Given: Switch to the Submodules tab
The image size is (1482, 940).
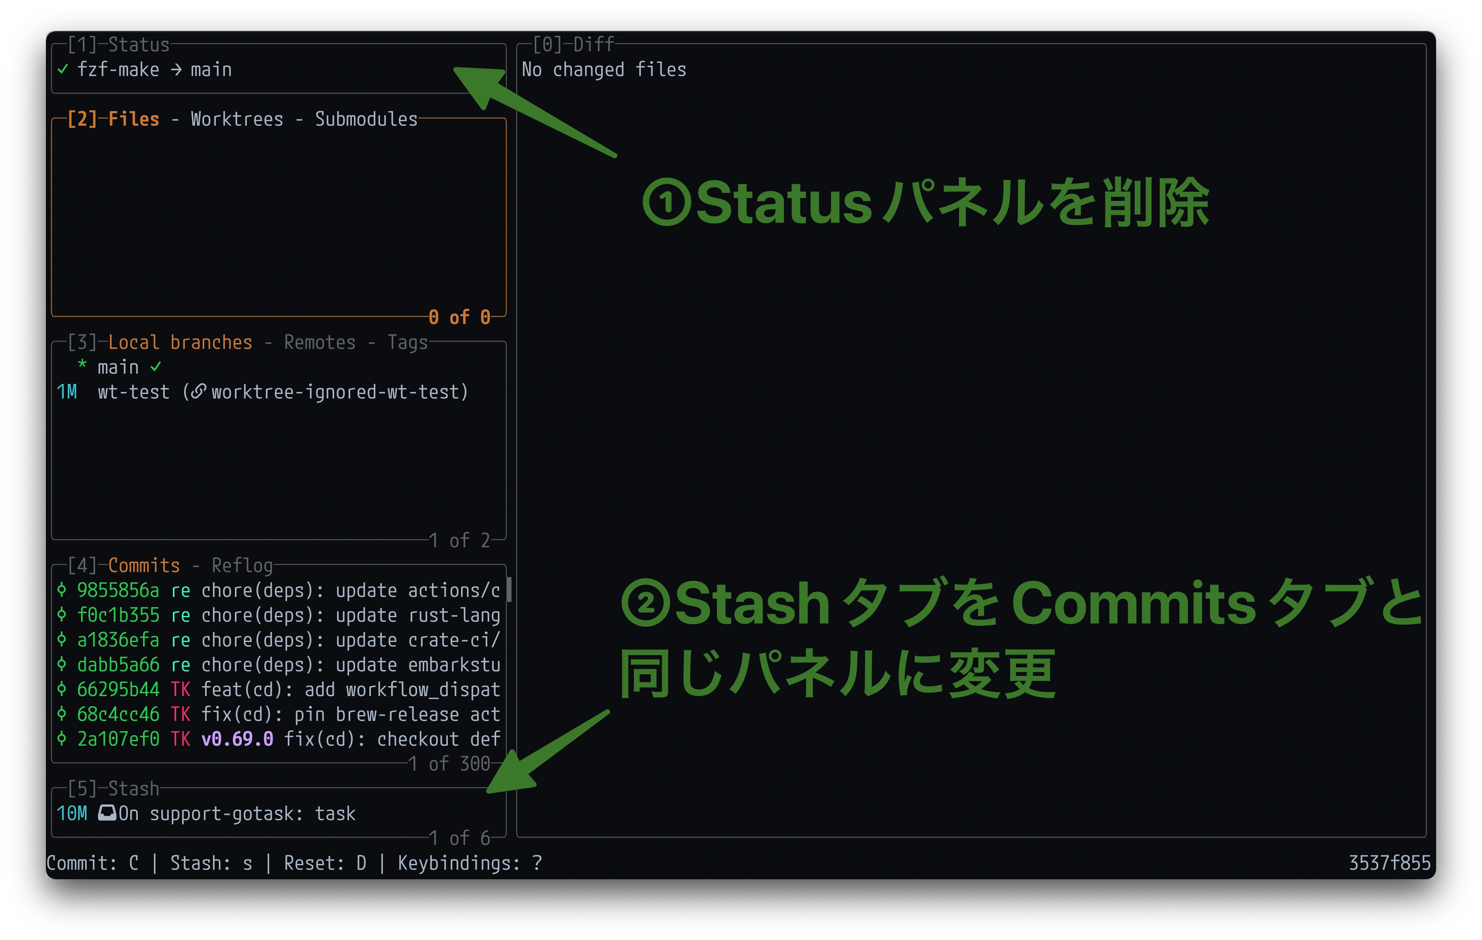Looking at the screenshot, I should (x=366, y=119).
